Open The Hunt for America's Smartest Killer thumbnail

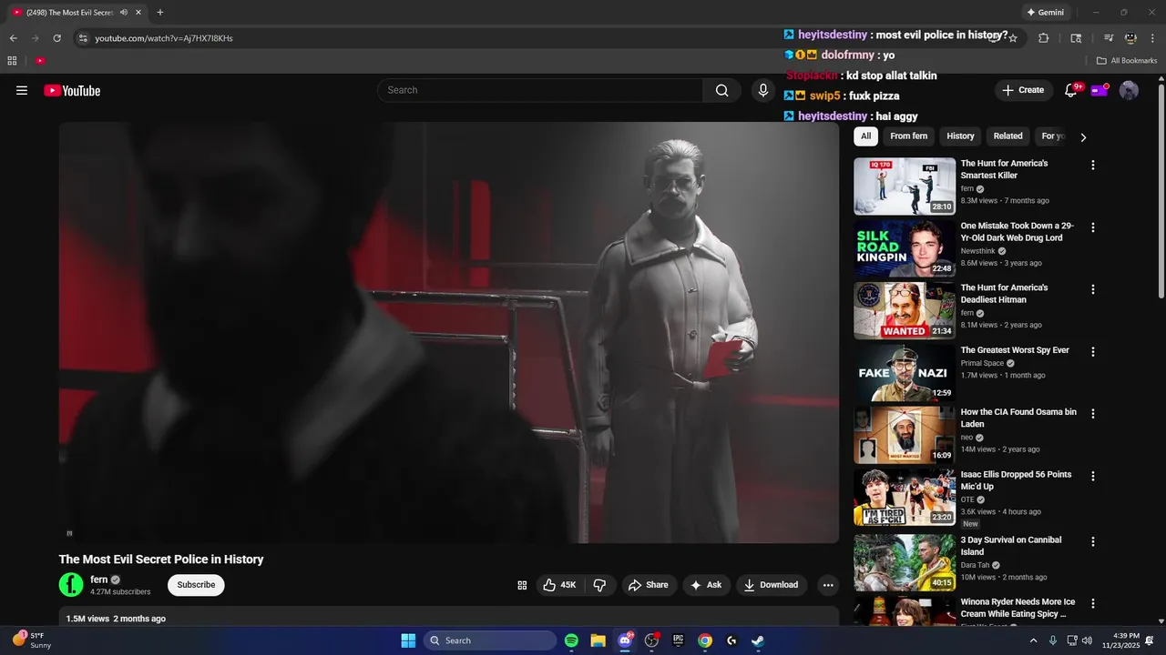pyautogui.click(x=905, y=186)
